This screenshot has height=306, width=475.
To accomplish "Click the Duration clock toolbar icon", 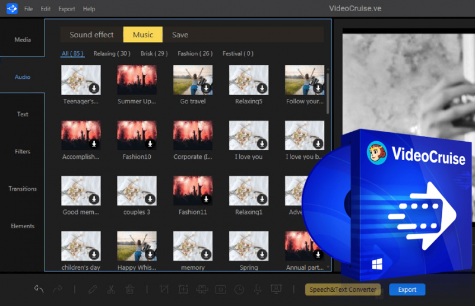I will click(x=239, y=289).
